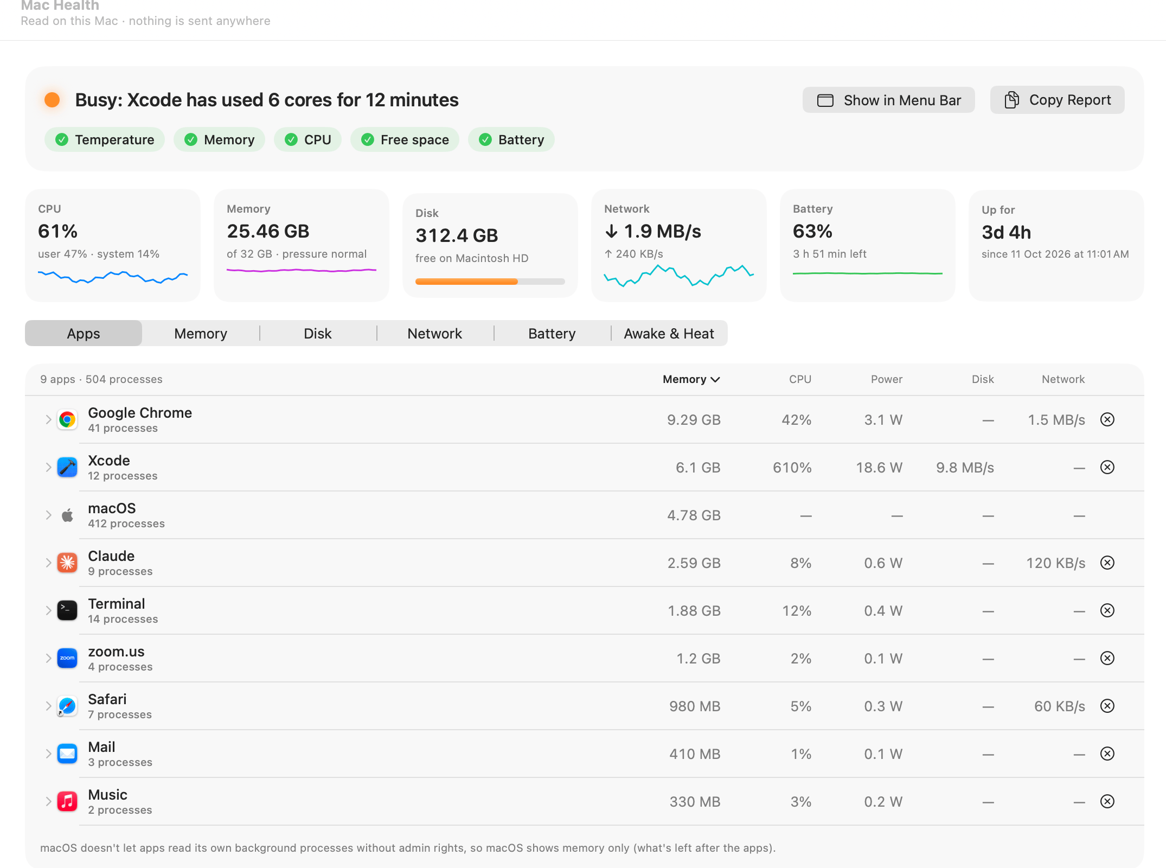This screenshot has width=1166, height=868.
Task: Sort by the Memory column header
Action: pyautogui.click(x=691, y=379)
